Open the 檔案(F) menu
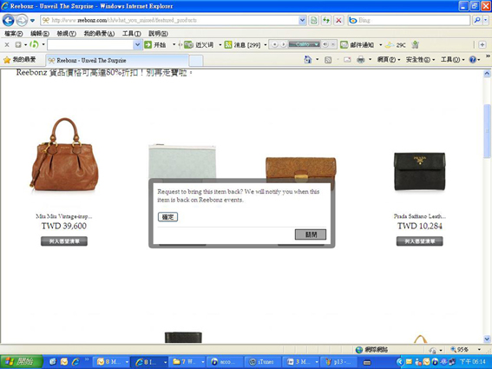 14,33
